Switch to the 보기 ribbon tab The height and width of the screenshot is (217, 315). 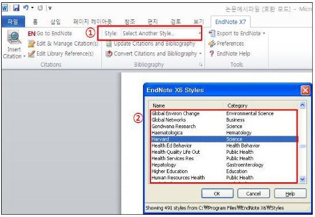point(198,22)
